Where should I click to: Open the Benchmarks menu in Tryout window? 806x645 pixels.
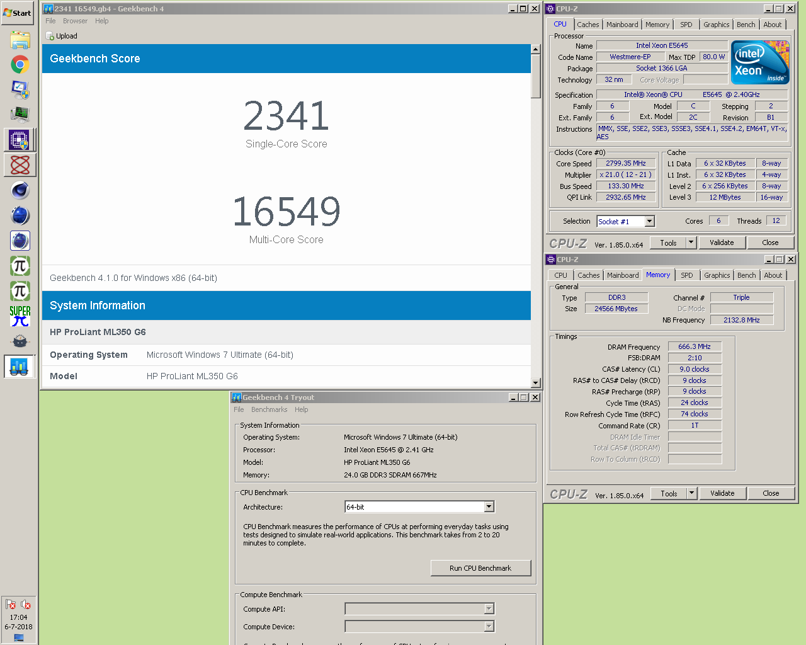(x=269, y=409)
